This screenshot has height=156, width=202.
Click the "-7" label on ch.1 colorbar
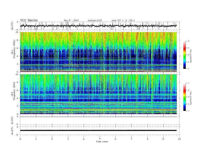coord(188,69)
